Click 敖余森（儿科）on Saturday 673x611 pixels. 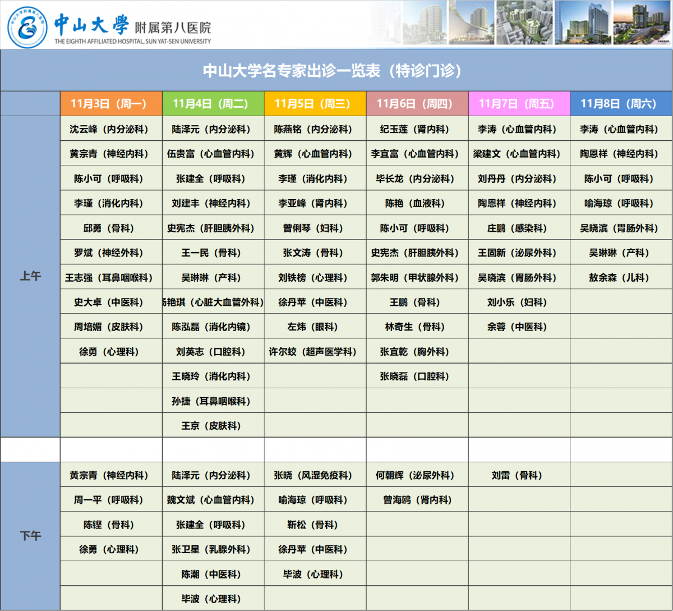click(x=620, y=278)
